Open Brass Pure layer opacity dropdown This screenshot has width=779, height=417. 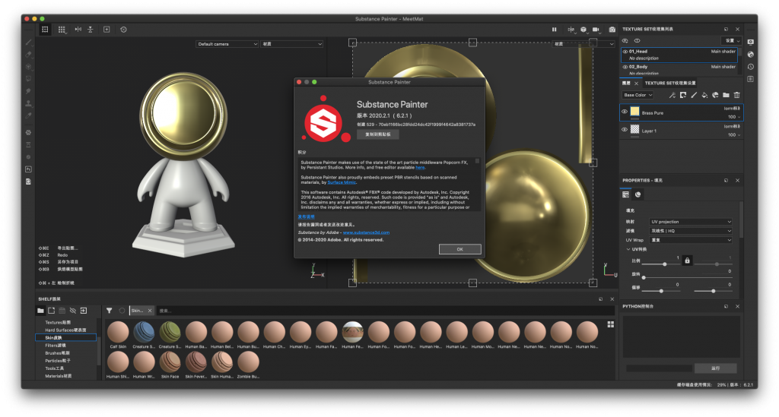point(734,117)
